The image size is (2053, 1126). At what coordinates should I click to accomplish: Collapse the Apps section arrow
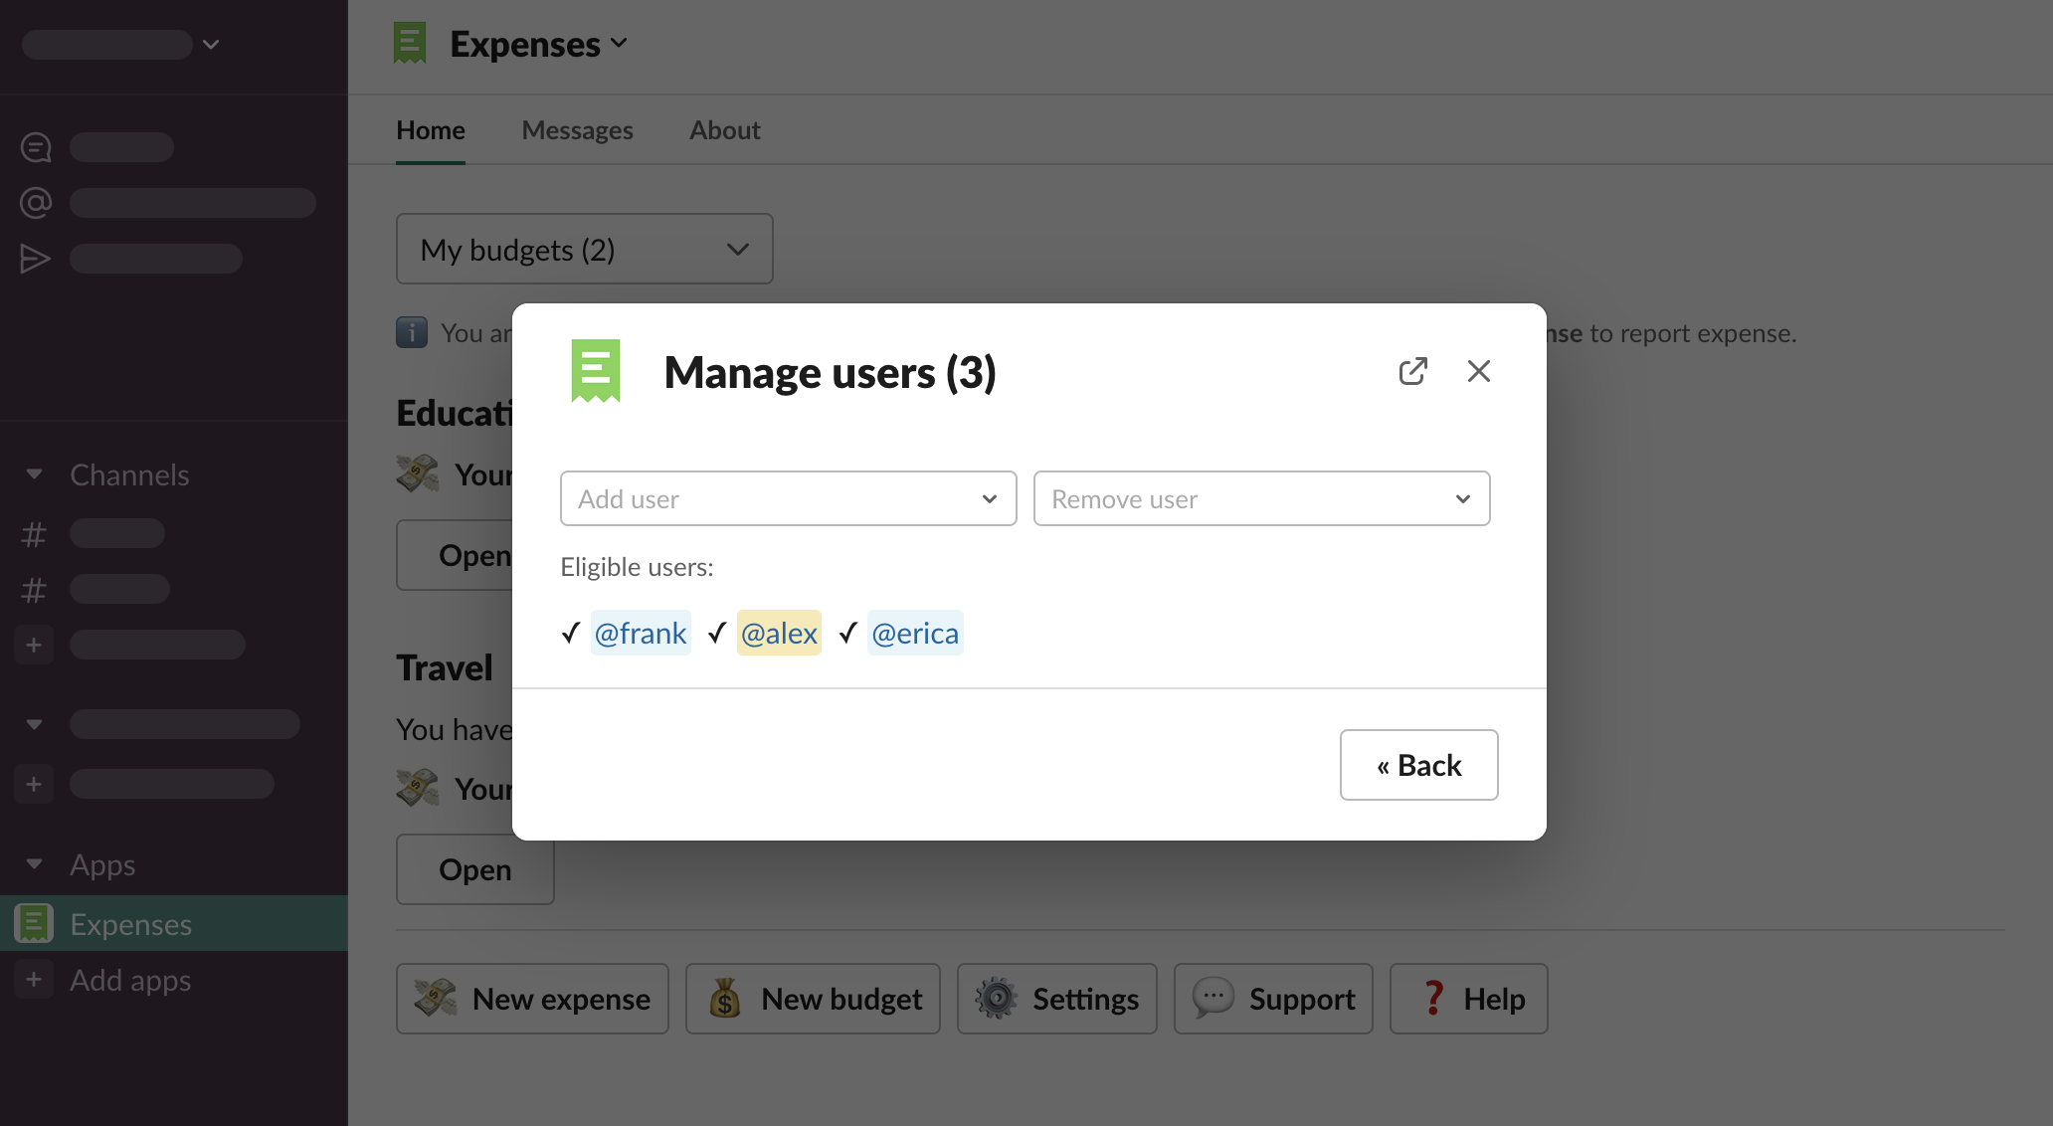(35, 864)
